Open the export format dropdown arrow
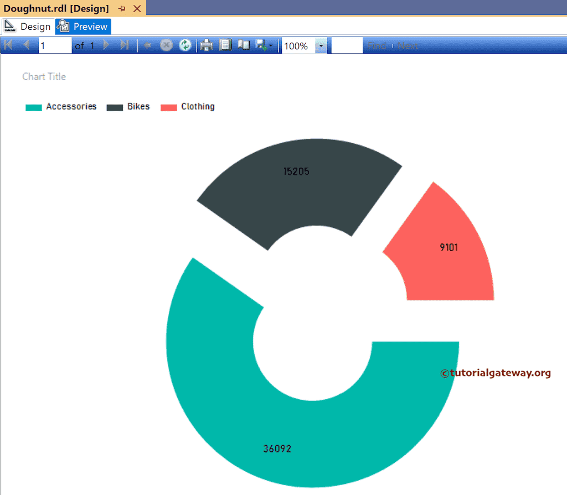Image resolution: width=567 pixels, height=495 pixels. coord(272,45)
